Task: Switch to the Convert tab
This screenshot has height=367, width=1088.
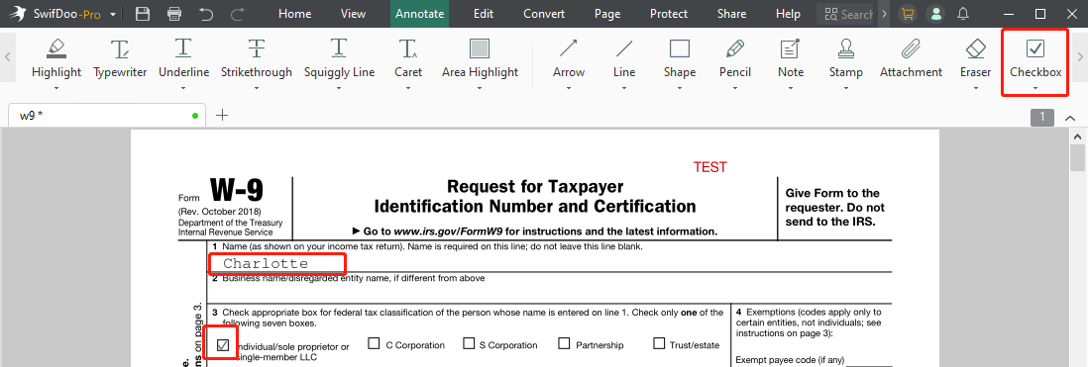Action: [544, 14]
